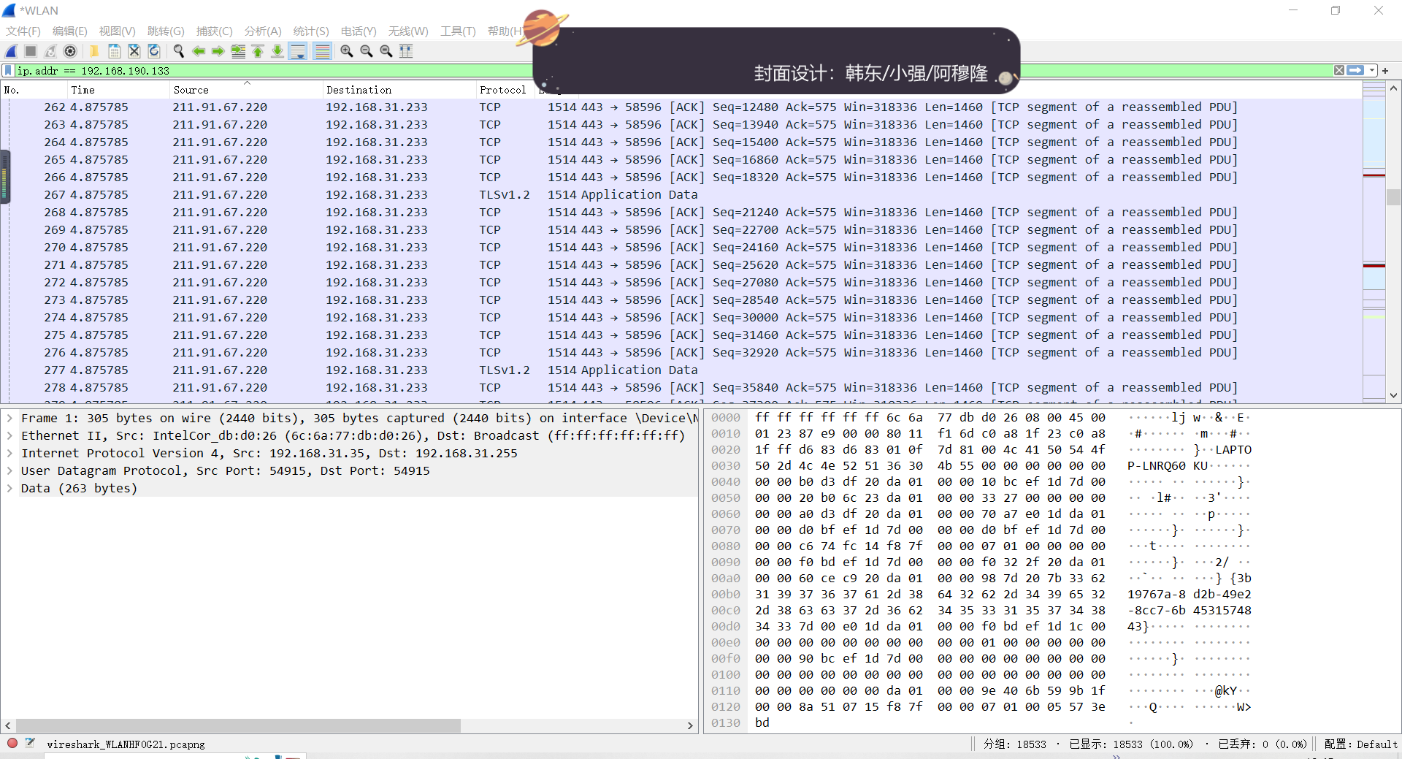This screenshot has width=1402, height=759.
Task: Expand the Ethernet II details row
Action: click(x=9, y=436)
